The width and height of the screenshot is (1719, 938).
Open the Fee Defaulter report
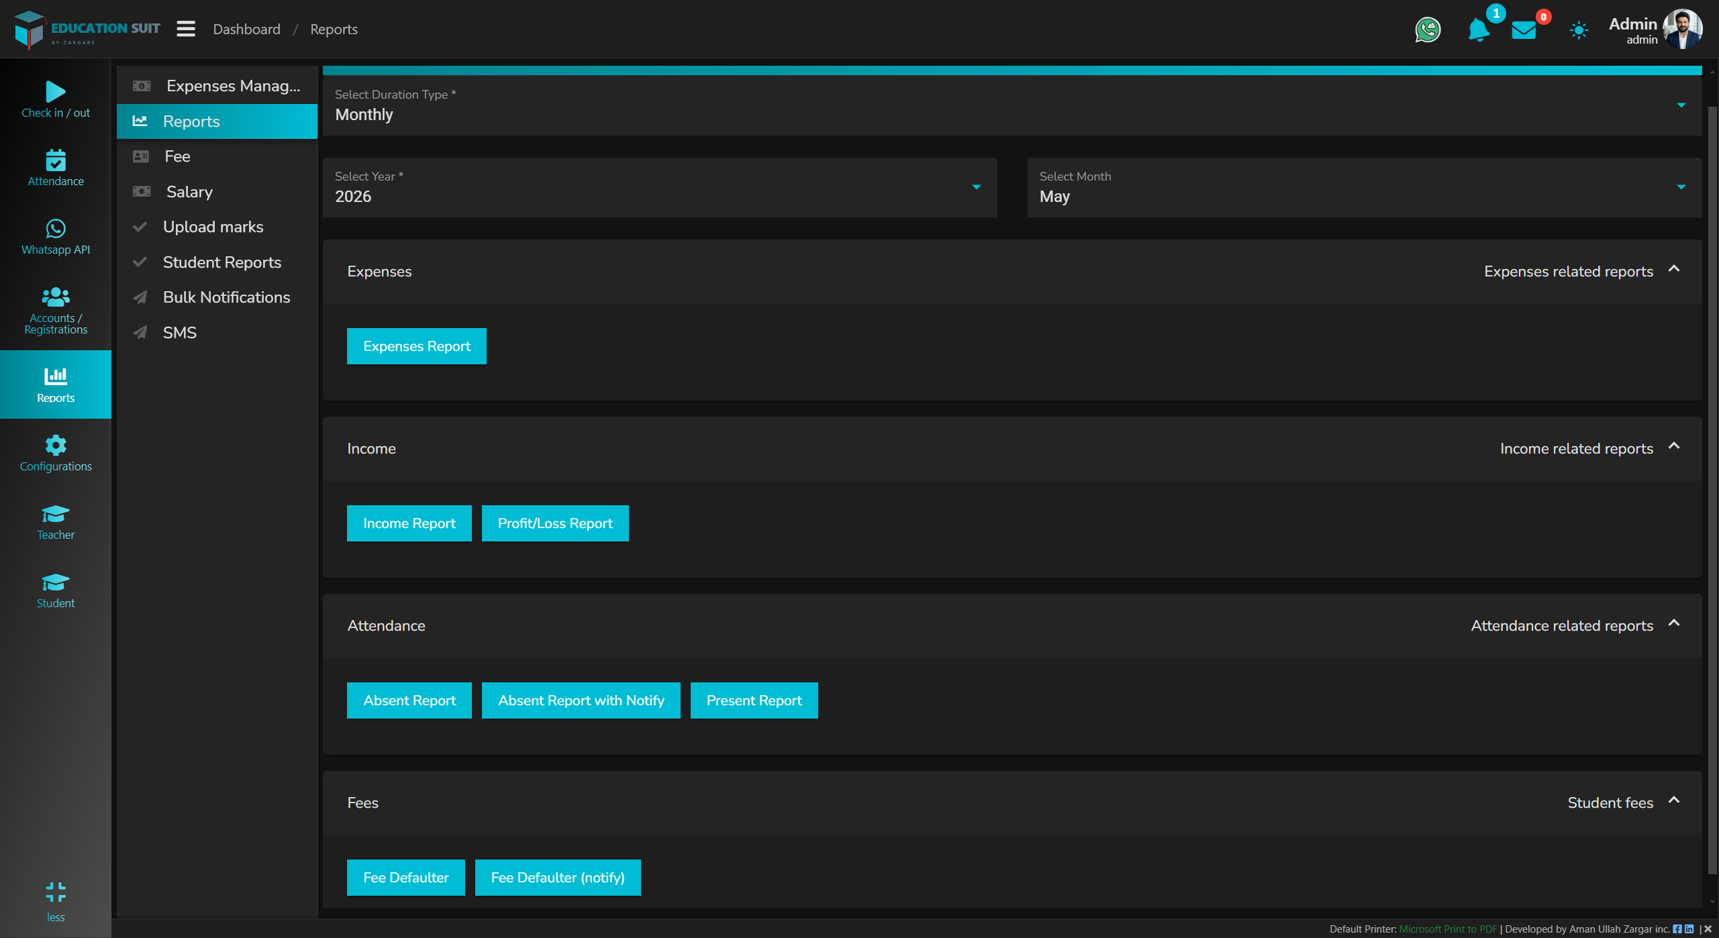(406, 878)
